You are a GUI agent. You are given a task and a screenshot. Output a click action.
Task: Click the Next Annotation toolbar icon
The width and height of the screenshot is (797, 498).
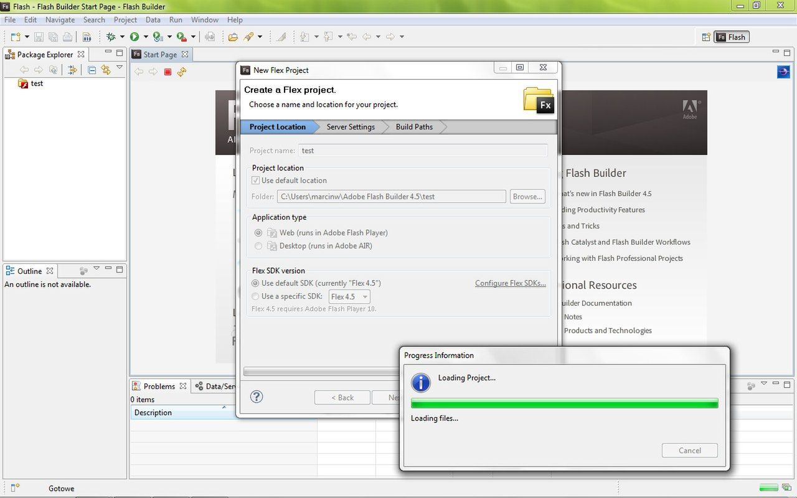tap(304, 37)
